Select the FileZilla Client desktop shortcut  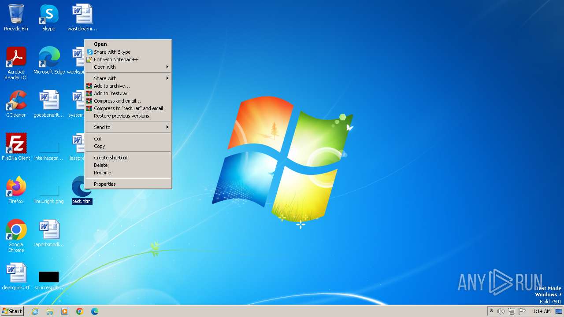pyautogui.click(x=16, y=147)
